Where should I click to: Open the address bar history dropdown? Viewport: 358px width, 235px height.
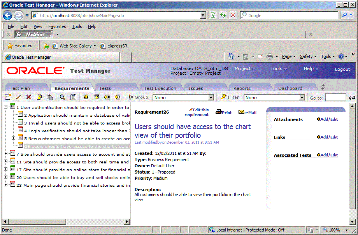(203, 15)
